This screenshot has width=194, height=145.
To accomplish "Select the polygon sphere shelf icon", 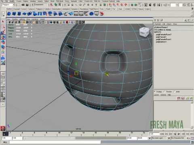I will tap(9, 14).
